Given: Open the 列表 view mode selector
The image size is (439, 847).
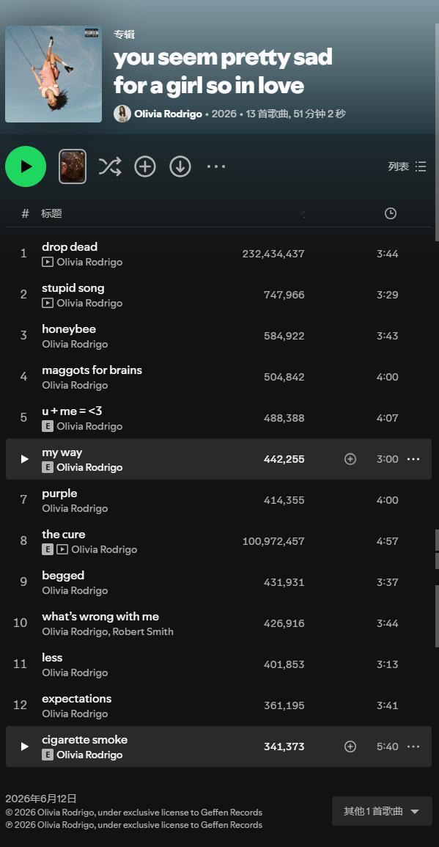Looking at the screenshot, I should (407, 166).
